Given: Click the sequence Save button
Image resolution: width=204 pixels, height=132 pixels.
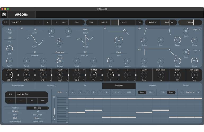Looking at the screenshot, I should (43, 101).
